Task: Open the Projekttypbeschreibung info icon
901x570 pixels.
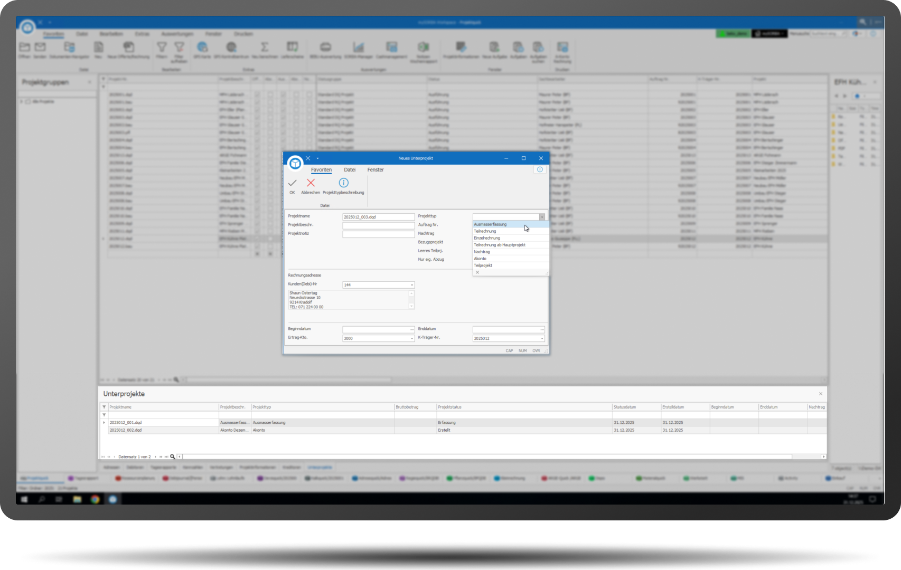Action: 343,183
